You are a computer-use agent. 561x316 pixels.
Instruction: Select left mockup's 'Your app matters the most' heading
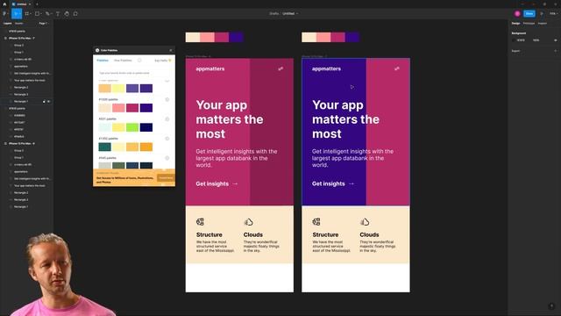tap(230, 119)
